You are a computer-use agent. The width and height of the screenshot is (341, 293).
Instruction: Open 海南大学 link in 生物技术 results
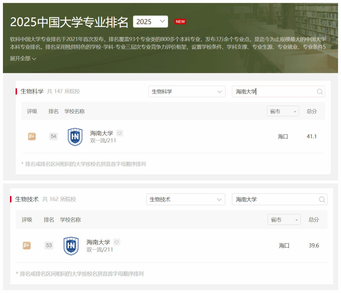98,242
